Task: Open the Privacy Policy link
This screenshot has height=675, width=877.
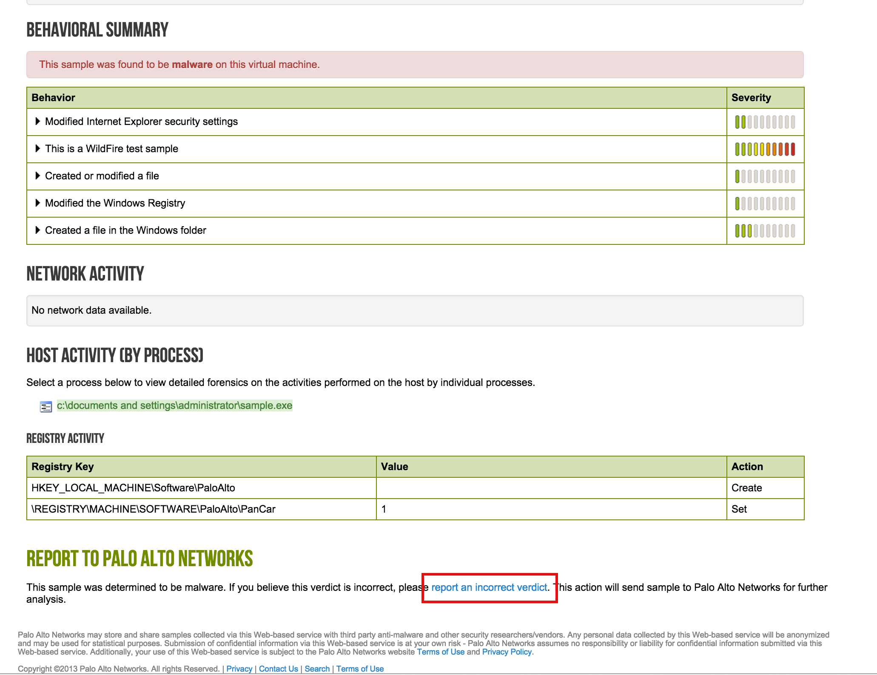Action: (x=507, y=652)
